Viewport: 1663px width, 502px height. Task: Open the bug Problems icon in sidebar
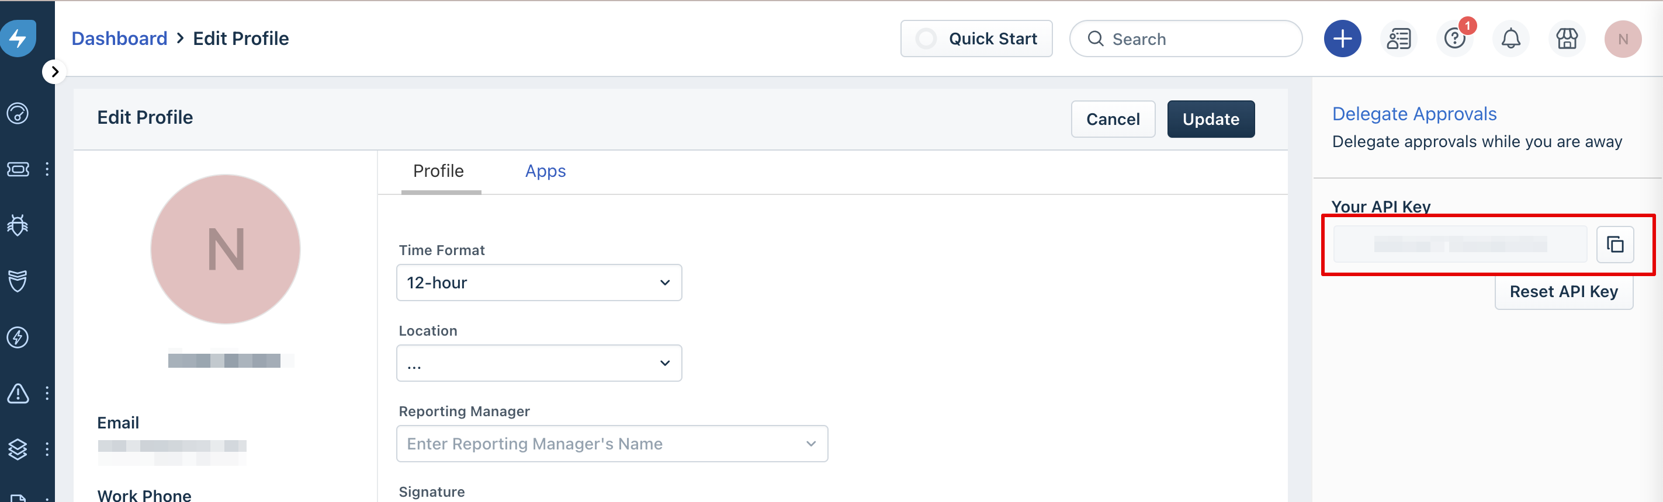click(x=18, y=225)
